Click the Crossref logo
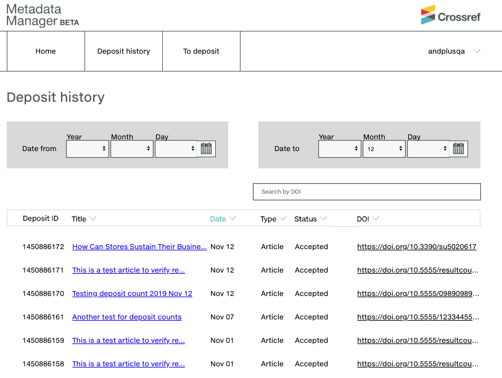This screenshot has width=502, height=378. tap(451, 16)
